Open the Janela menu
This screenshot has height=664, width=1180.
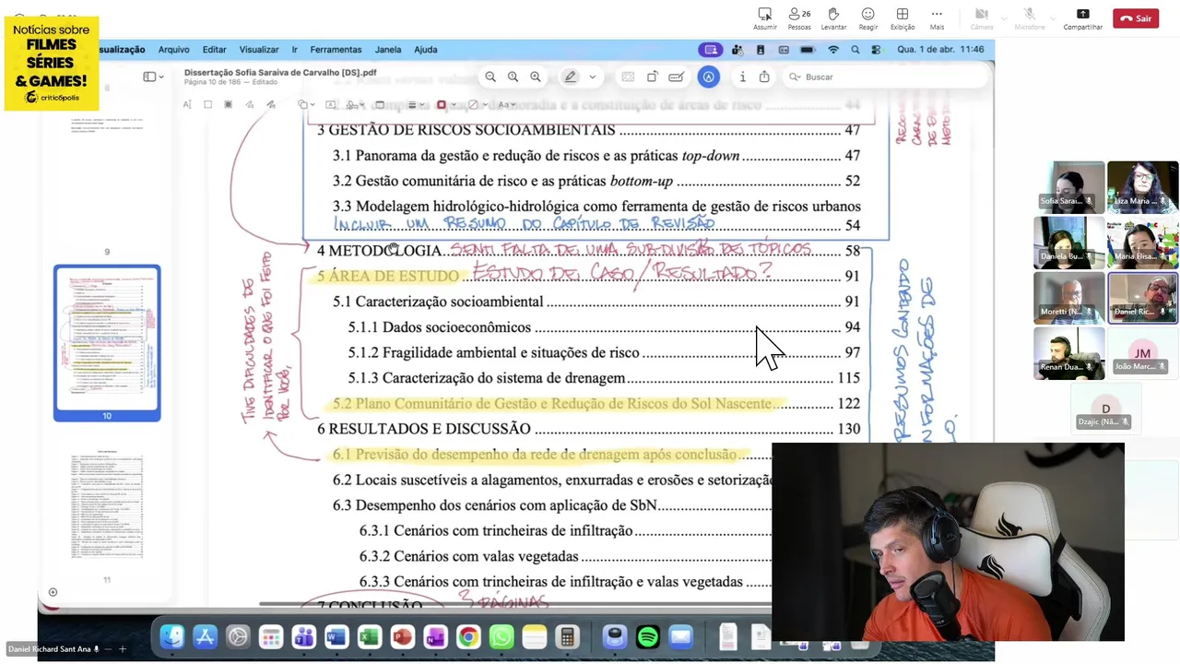pos(388,50)
